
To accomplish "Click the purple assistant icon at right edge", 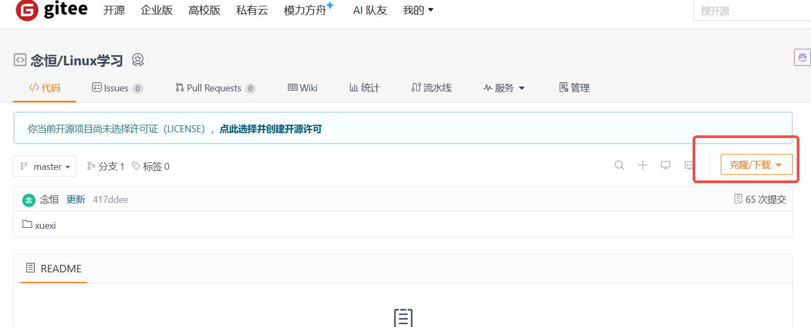I will point(802,57).
